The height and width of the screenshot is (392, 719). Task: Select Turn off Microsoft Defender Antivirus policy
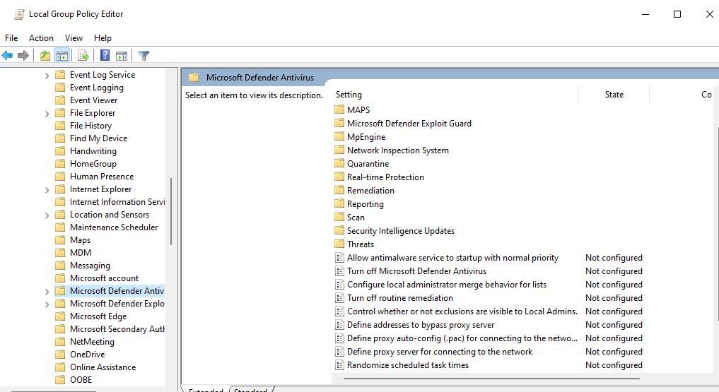click(x=416, y=271)
